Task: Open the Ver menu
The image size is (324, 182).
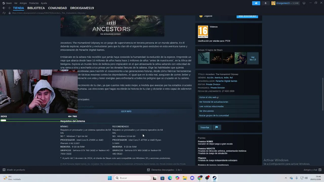Action: [16, 3]
